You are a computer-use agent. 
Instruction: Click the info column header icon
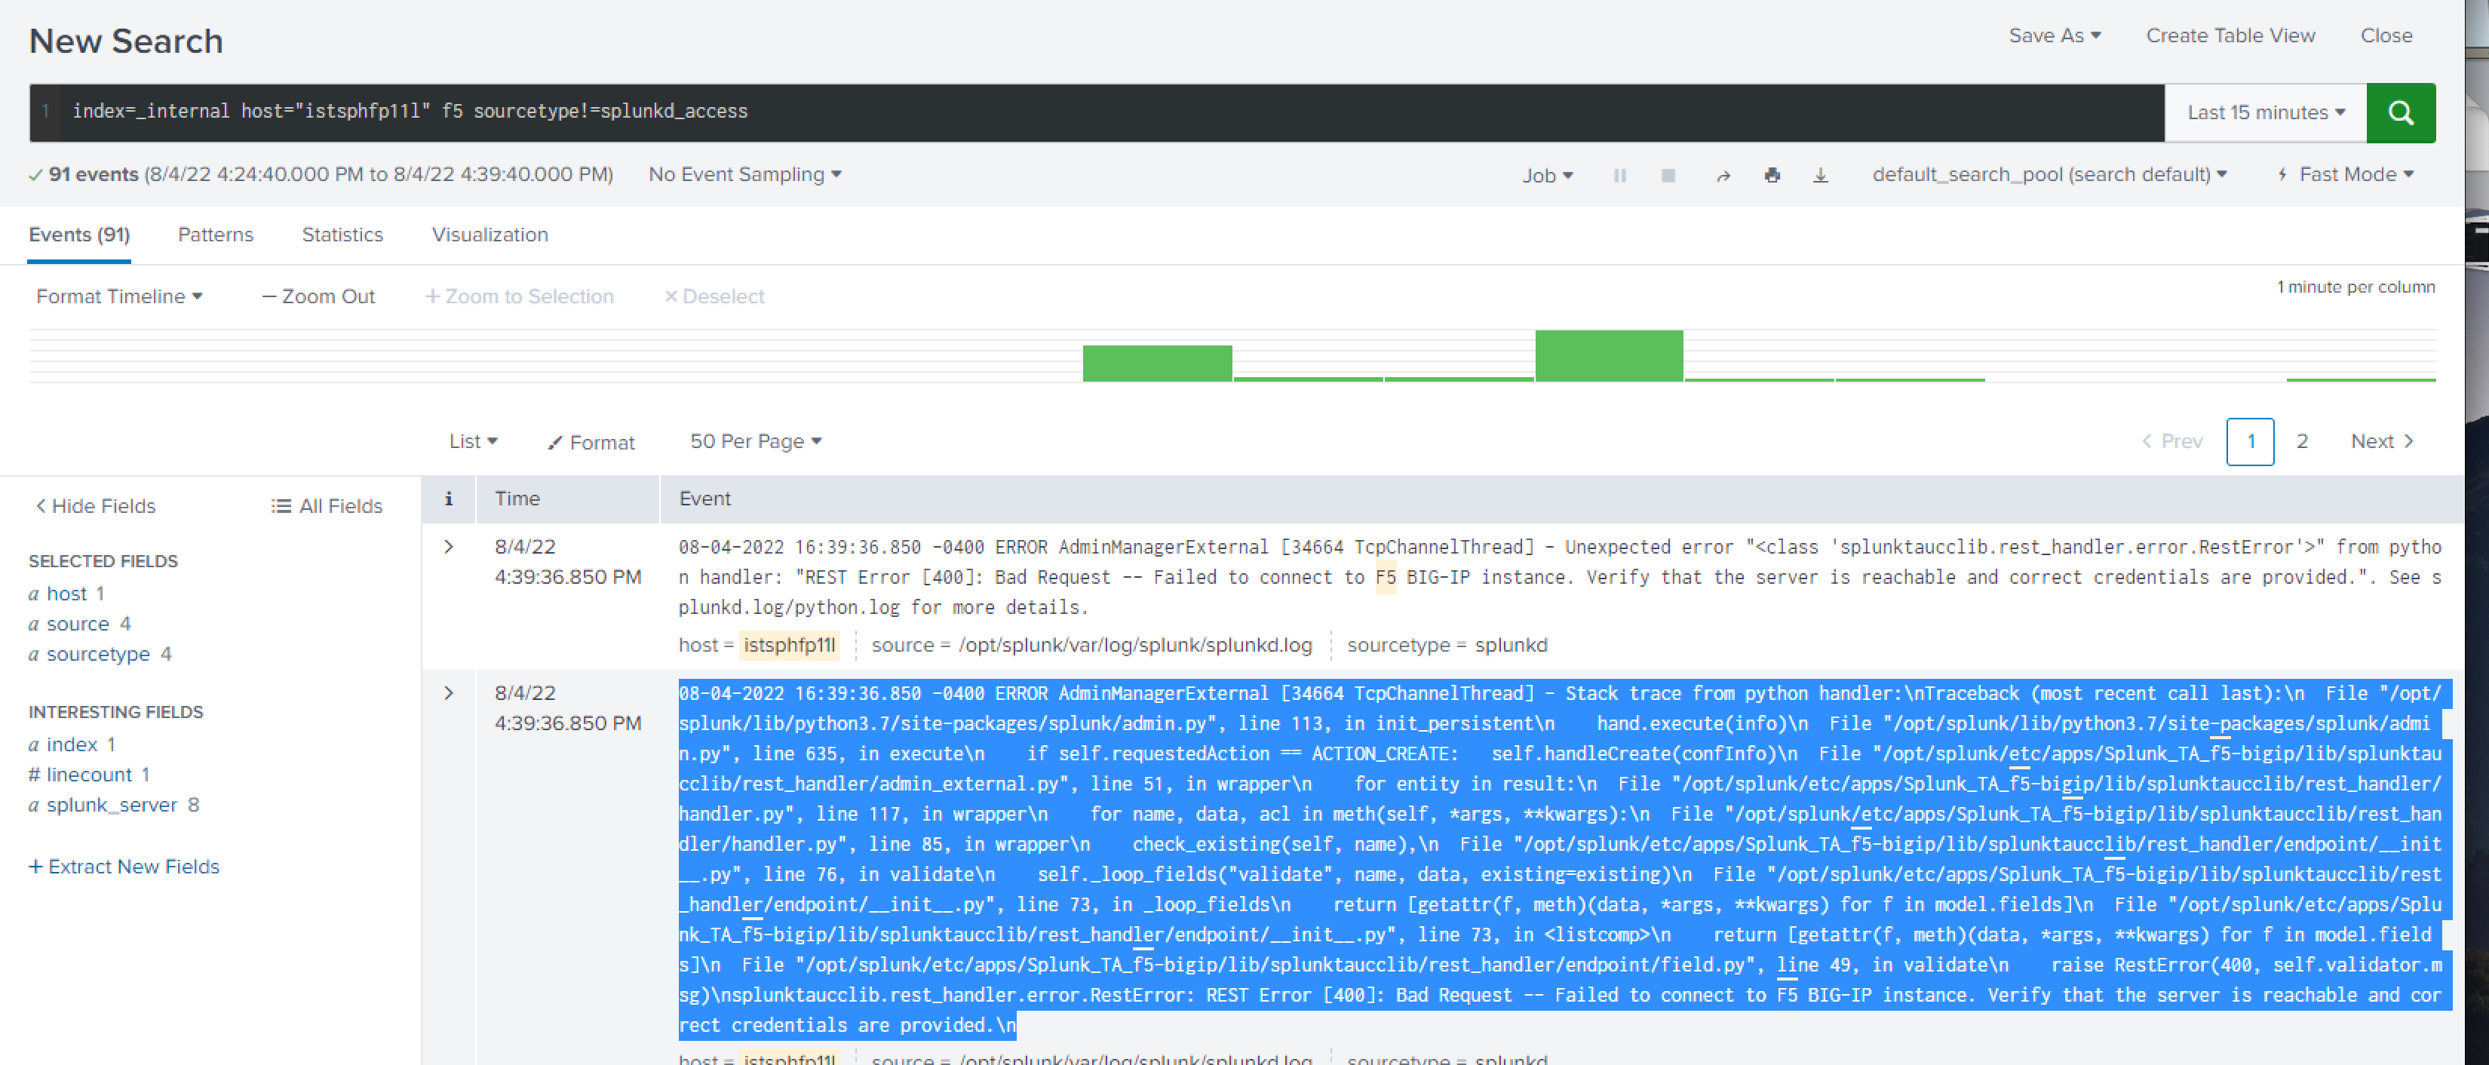pyautogui.click(x=448, y=499)
